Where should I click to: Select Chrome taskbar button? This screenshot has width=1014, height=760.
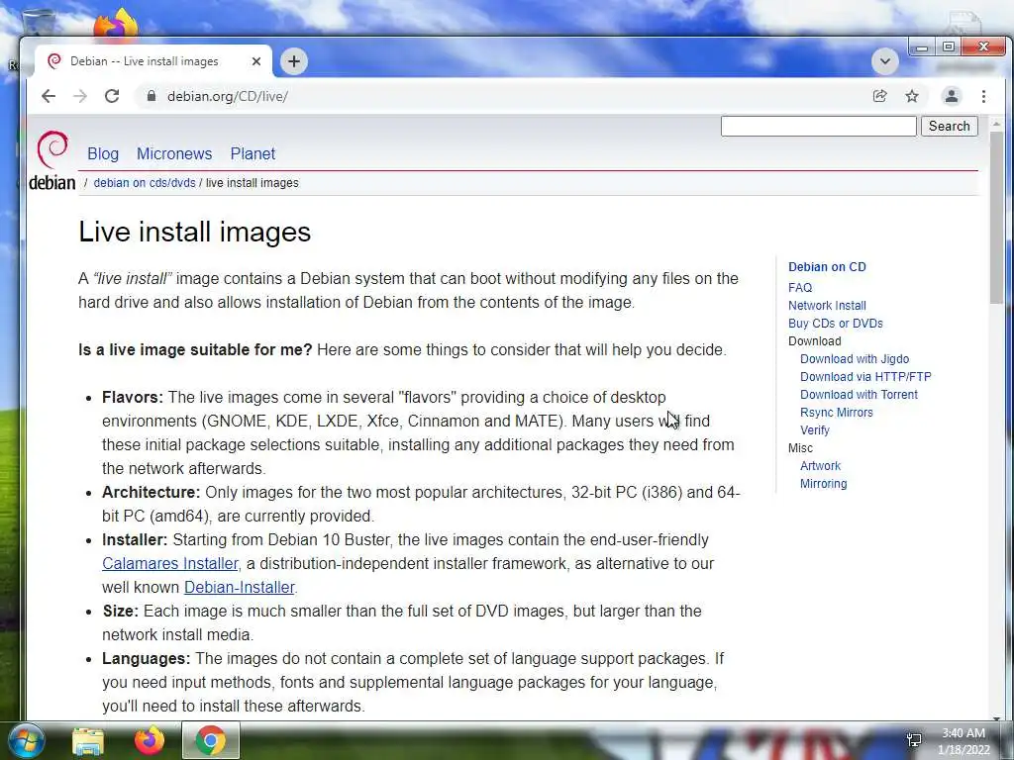point(211,740)
